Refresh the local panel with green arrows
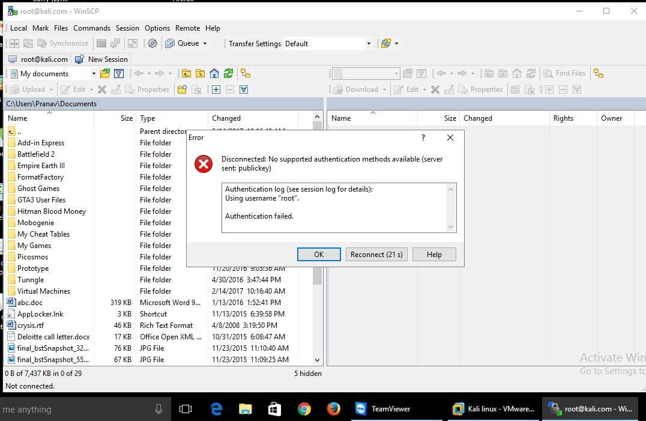 click(x=228, y=73)
